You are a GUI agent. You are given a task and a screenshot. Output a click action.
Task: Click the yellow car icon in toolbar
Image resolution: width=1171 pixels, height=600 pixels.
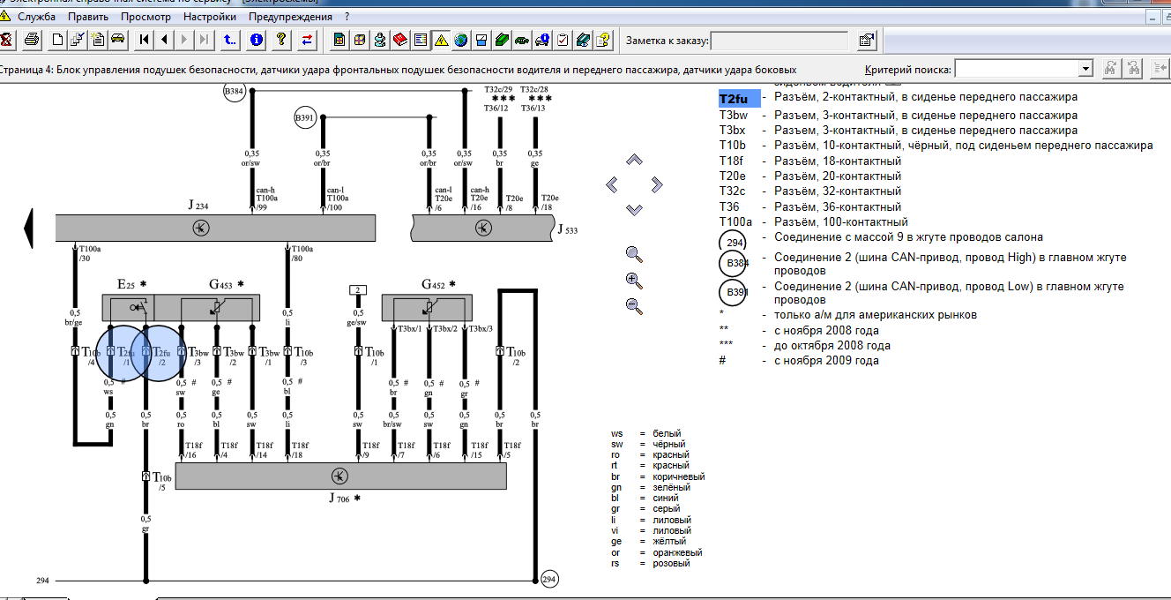[117, 40]
